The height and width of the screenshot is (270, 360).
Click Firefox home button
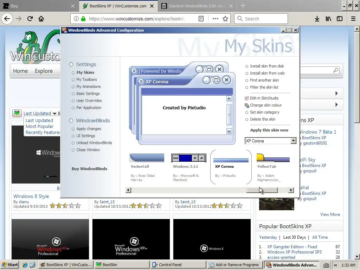point(41,19)
